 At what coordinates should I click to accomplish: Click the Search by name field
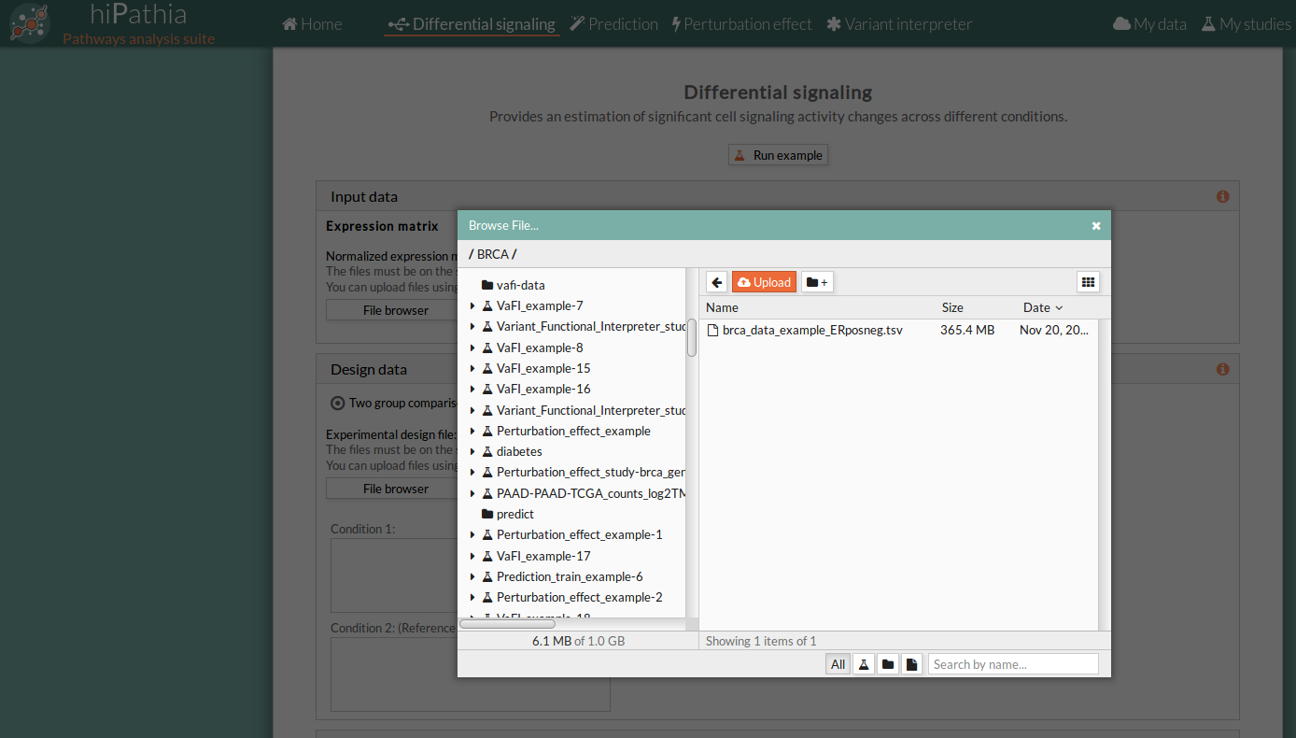pyautogui.click(x=1012, y=664)
